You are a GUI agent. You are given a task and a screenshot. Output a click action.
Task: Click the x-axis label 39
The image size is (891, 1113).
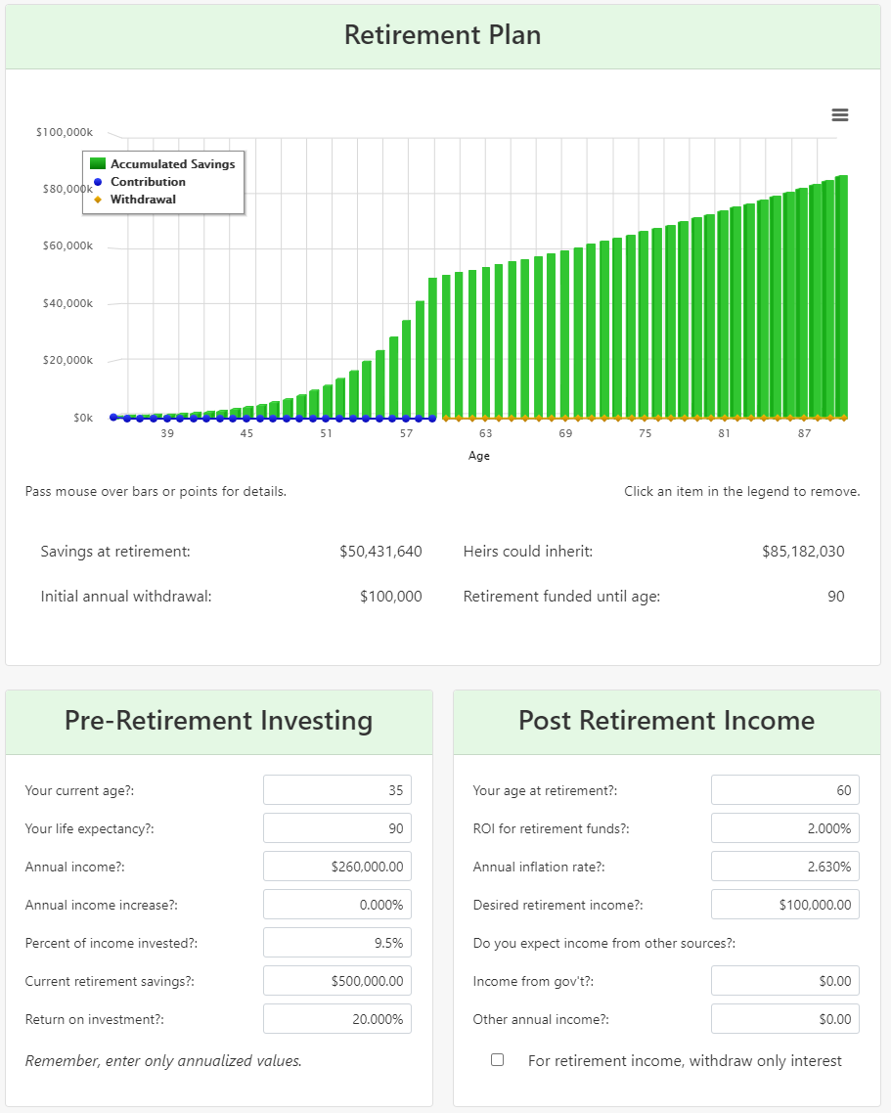[x=167, y=433]
